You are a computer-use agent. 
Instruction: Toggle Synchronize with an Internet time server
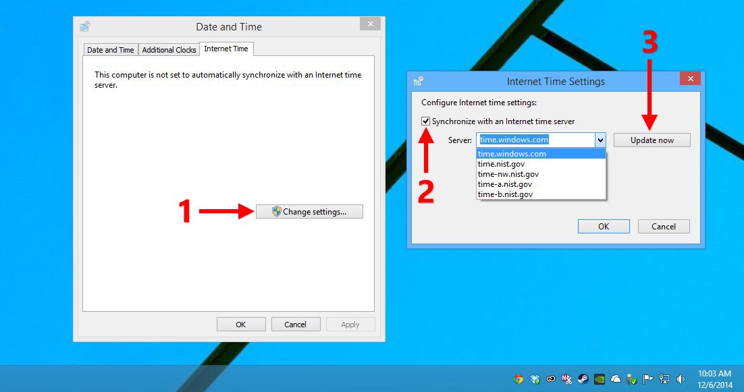425,121
